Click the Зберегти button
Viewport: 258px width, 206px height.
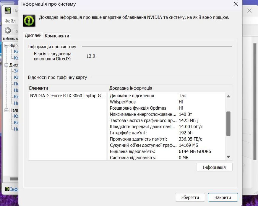point(190,197)
